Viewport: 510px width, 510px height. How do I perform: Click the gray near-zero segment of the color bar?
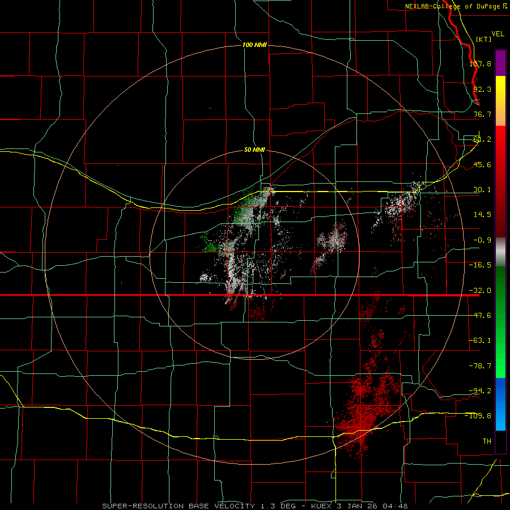(500, 252)
